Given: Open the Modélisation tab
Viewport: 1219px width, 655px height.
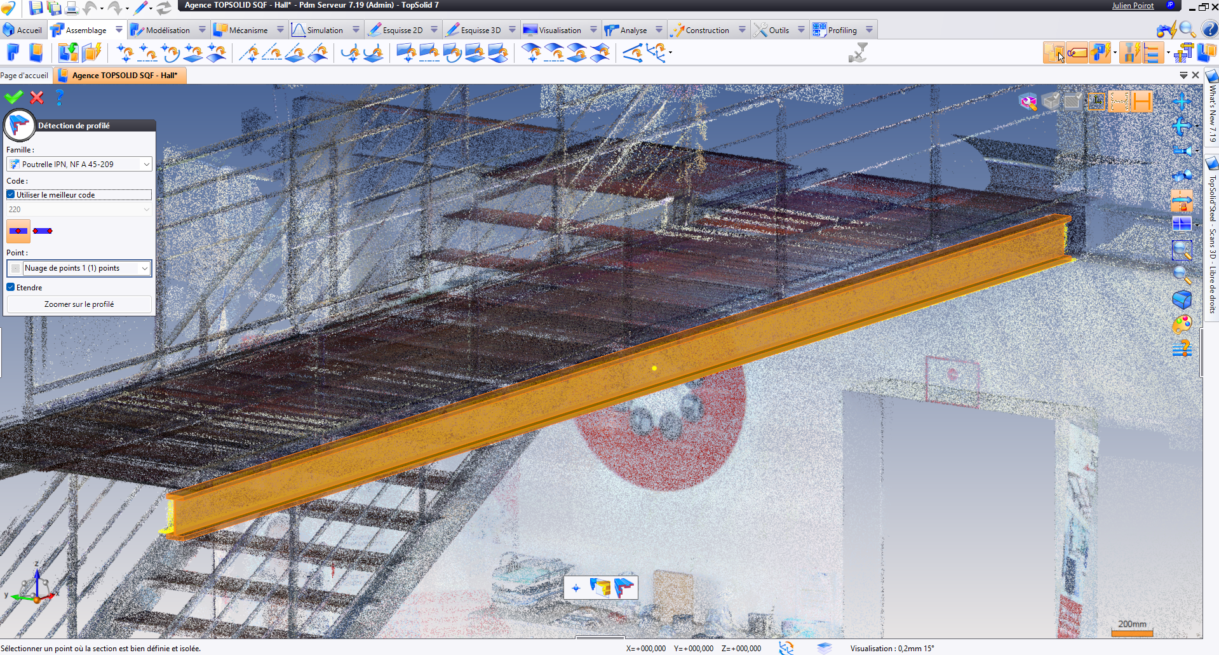Looking at the screenshot, I should click(161, 30).
